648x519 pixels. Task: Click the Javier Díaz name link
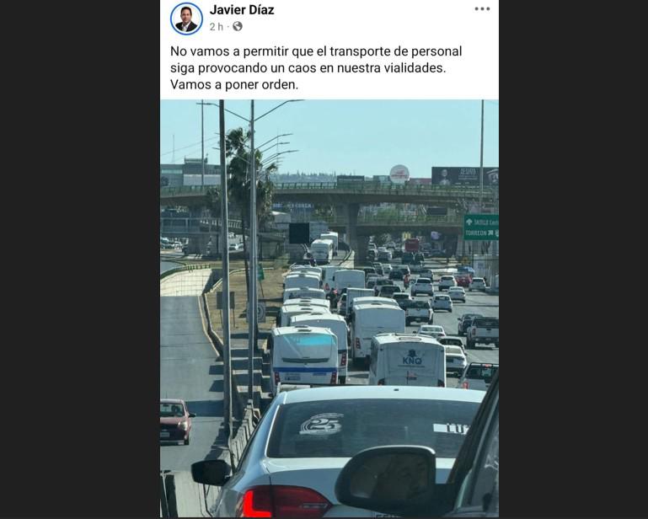pyautogui.click(x=242, y=10)
